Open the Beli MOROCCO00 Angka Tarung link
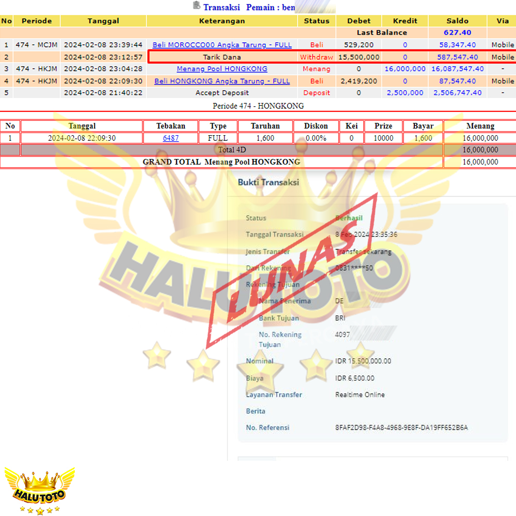Screen dimensions: 516x516 [x=222, y=45]
